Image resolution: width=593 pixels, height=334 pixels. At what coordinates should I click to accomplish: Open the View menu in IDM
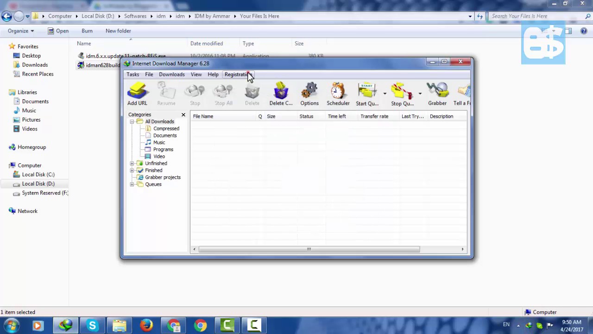click(196, 74)
